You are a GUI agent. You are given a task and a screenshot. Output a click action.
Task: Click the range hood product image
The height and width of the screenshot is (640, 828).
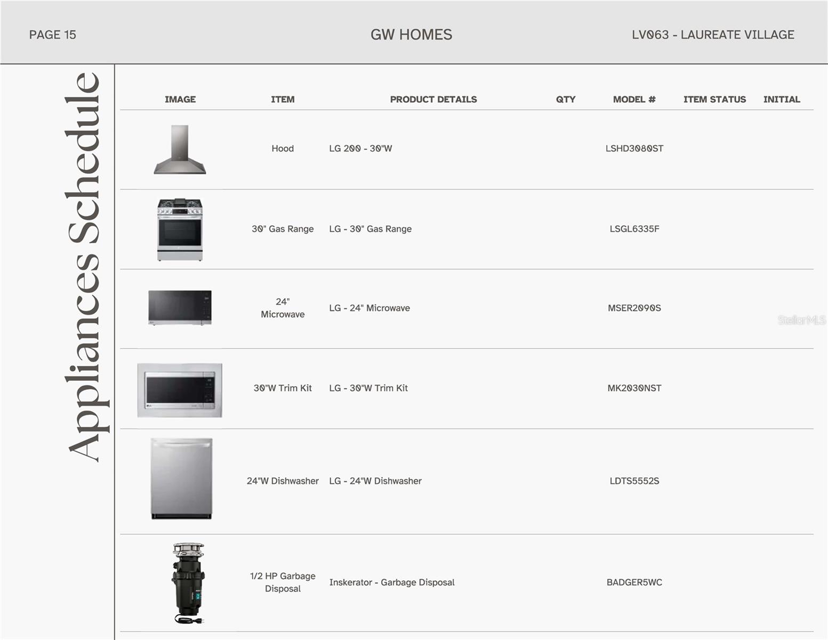click(x=180, y=150)
